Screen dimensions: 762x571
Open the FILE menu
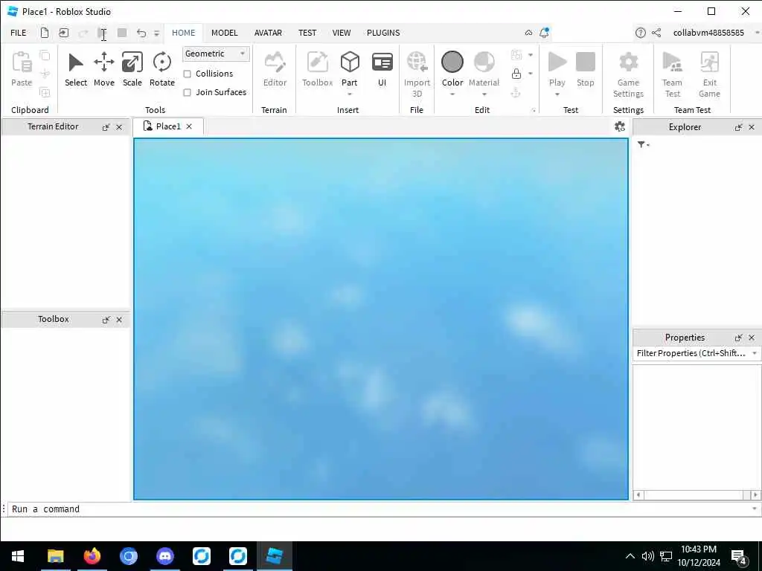pyautogui.click(x=19, y=33)
